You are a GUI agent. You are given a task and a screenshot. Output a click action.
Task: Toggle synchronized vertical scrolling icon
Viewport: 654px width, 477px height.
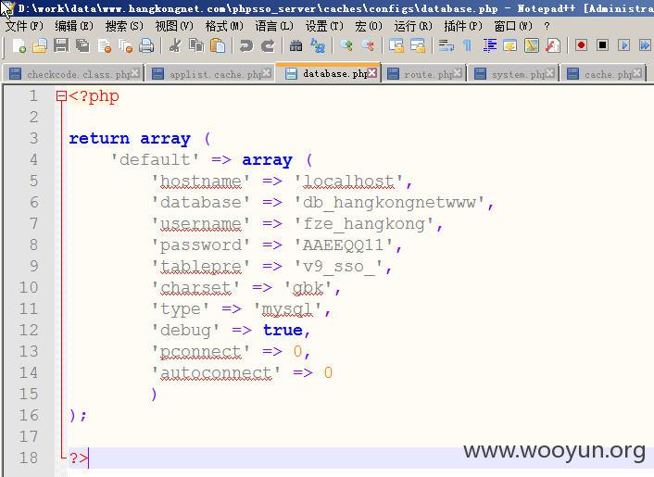396,45
